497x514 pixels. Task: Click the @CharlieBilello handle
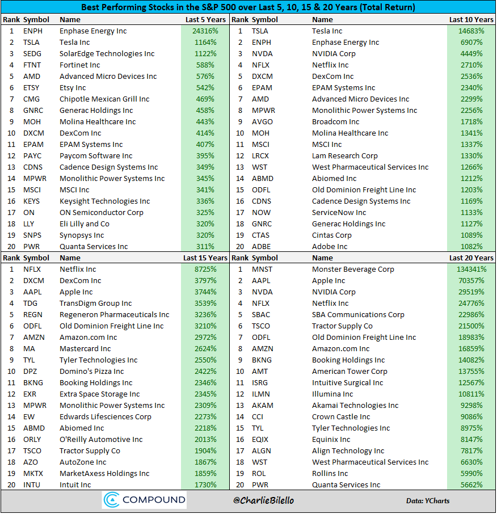point(263,500)
